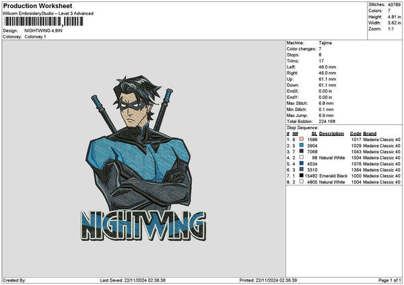The height and width of the screenshot is (285, 404).
Task: Select stitch count '7068' in stop 3
Action: click(312, 152)
